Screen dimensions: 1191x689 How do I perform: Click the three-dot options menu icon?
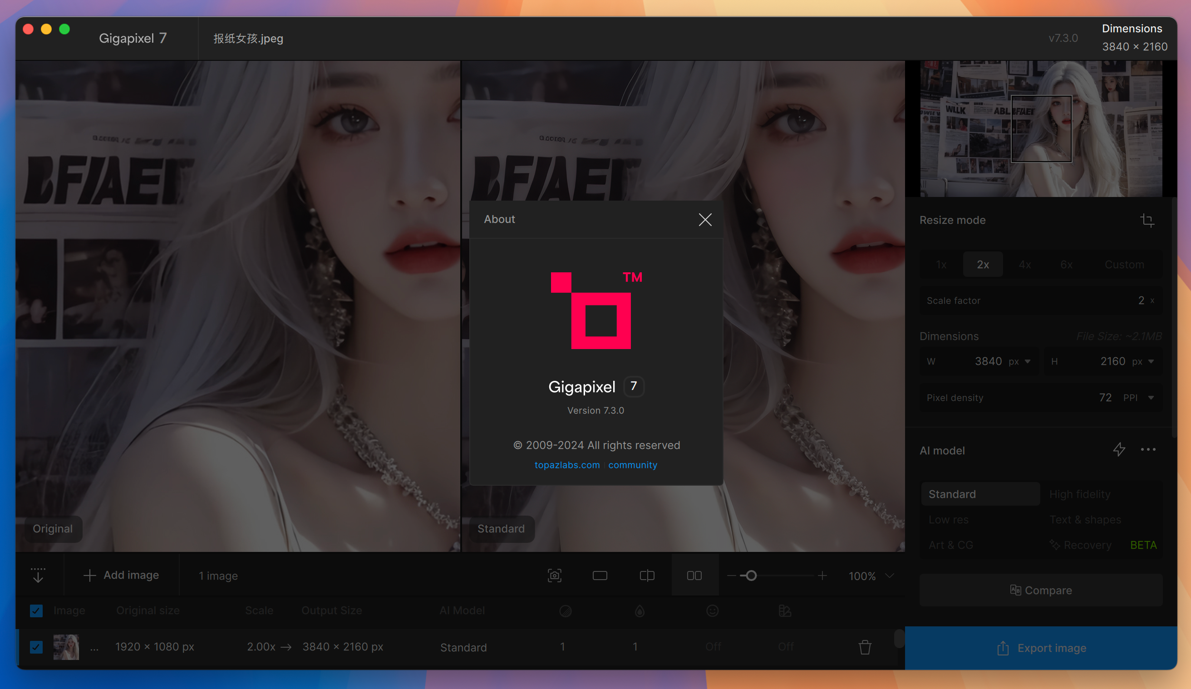(1148, 449)
